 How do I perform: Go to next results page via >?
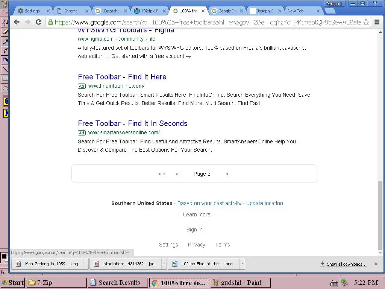click(x=227, y=174)
